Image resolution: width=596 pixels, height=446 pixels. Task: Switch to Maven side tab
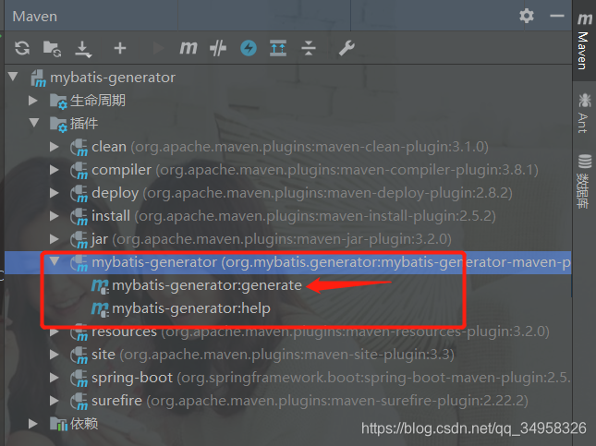584,41
